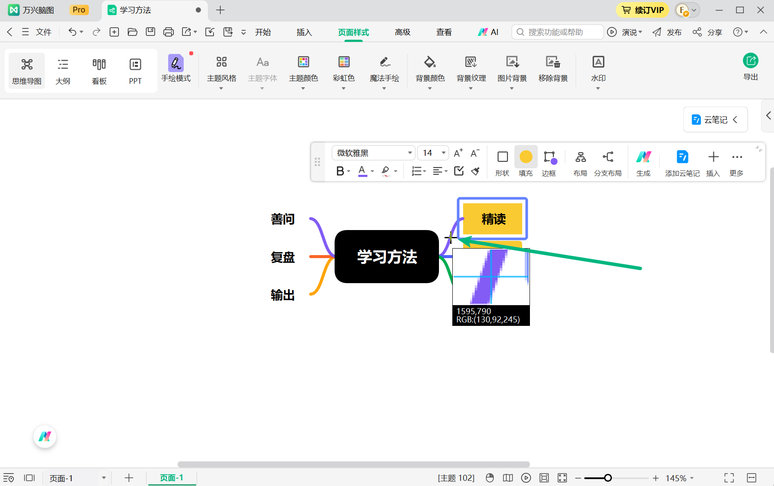774x486 pixels.
Task: Click the 导出 export button
Action: point(750,66)
